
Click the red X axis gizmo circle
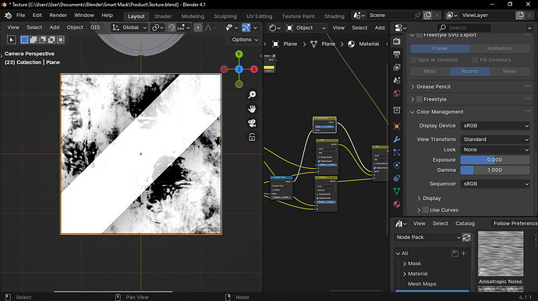coord(254,69)
